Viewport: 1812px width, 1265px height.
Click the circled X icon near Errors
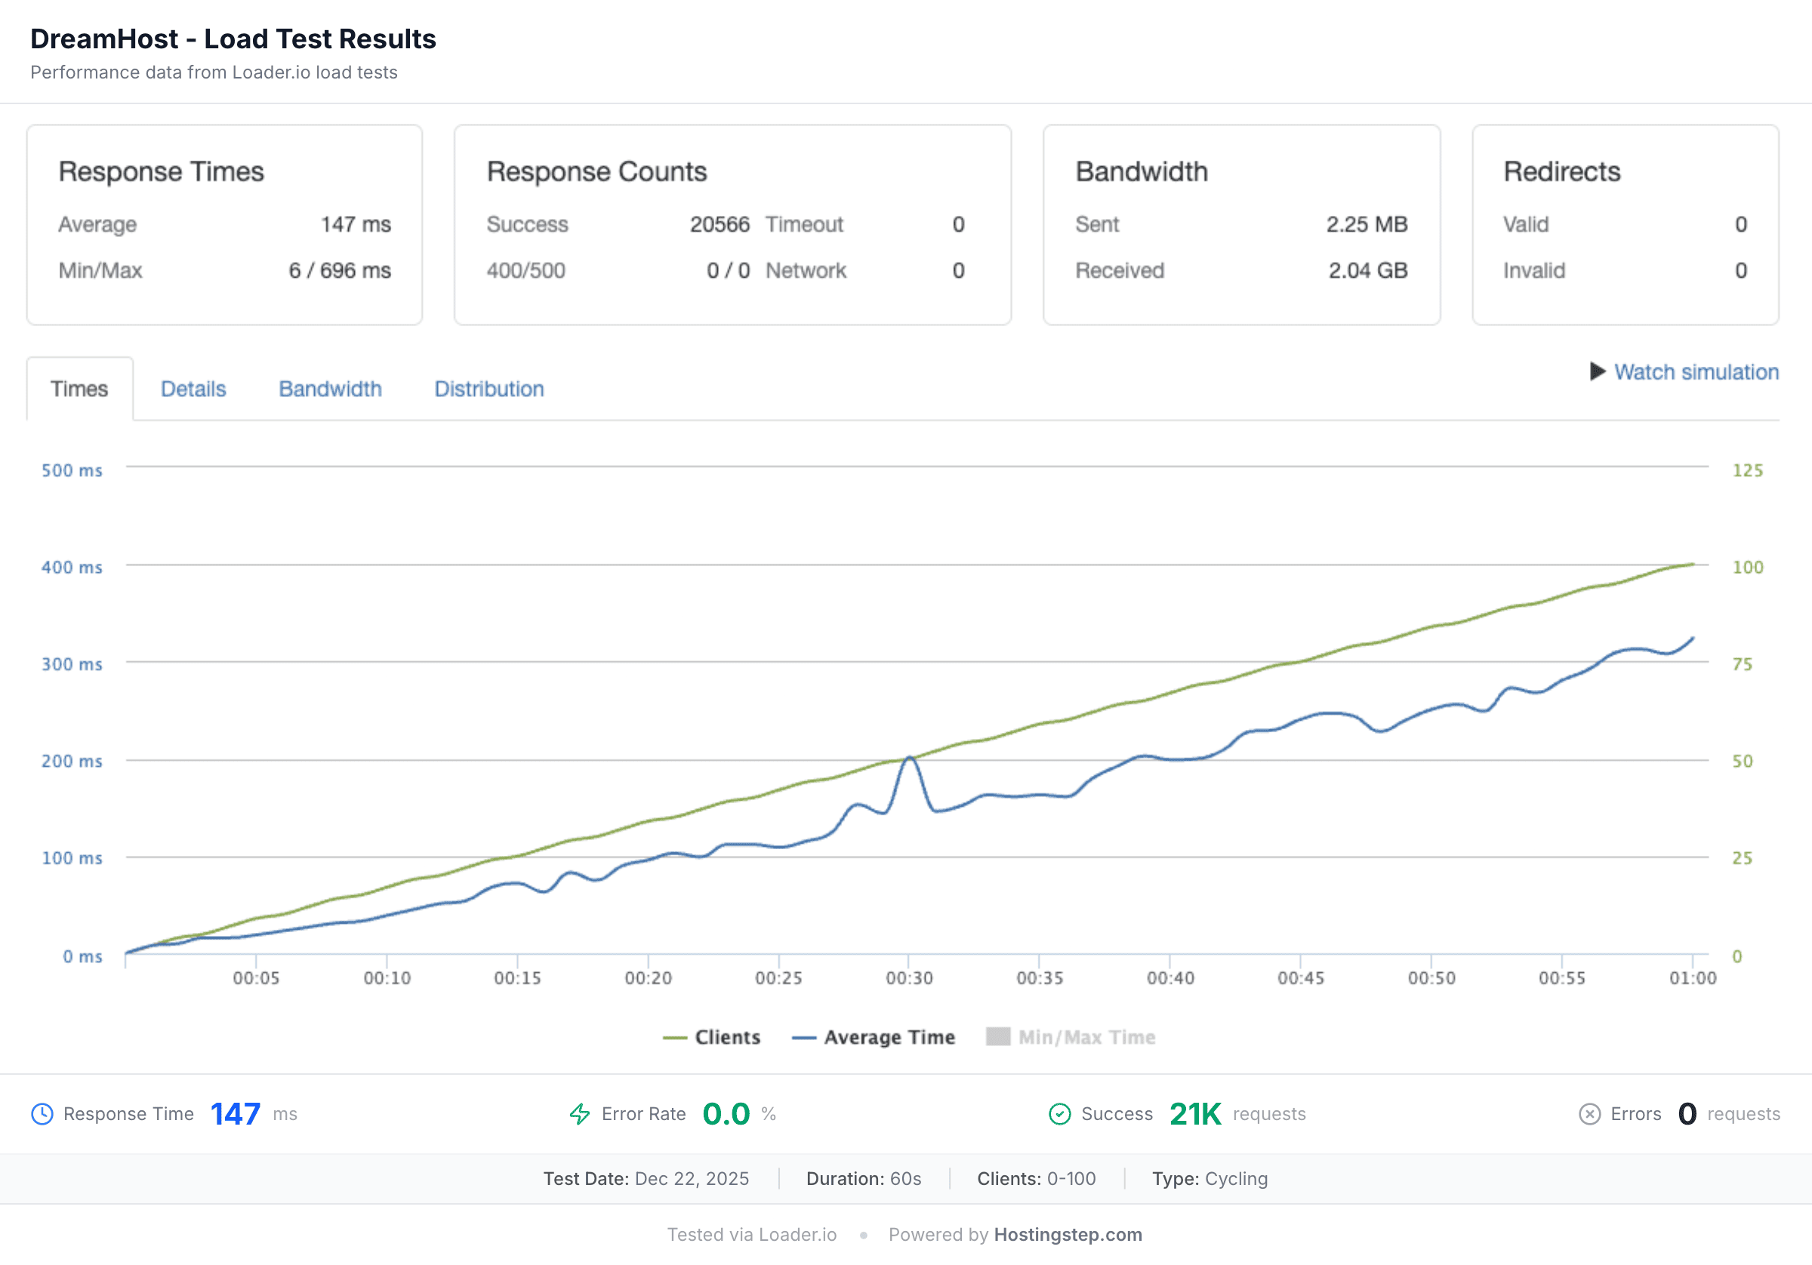click(x=1589, y=1115)
